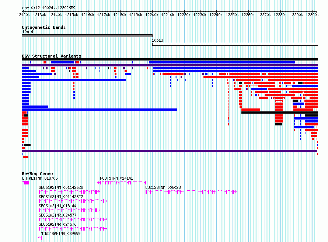Select the SEC61A2 NM_001142627 transcript glyph
Image resolution: width=328 pixels, height=242 pixels.
tap(73, 201)
